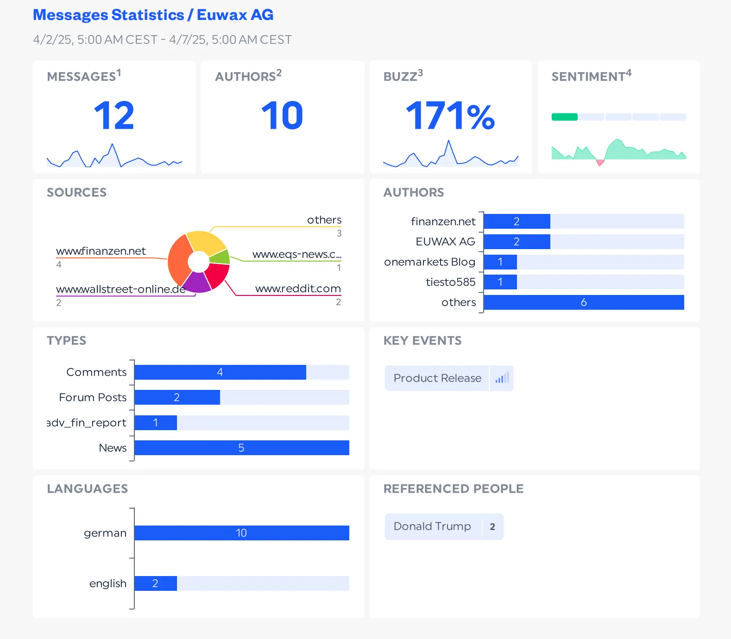Select the purple wallstreet-online.de donut segment
This screenshot has height=639, width=731.
197,282
